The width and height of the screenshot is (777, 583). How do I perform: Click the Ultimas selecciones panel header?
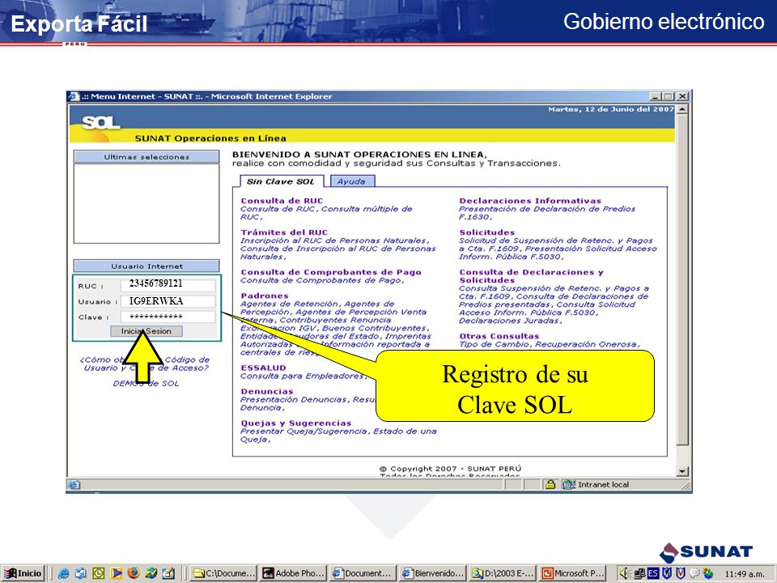click(x=146, y=156)
